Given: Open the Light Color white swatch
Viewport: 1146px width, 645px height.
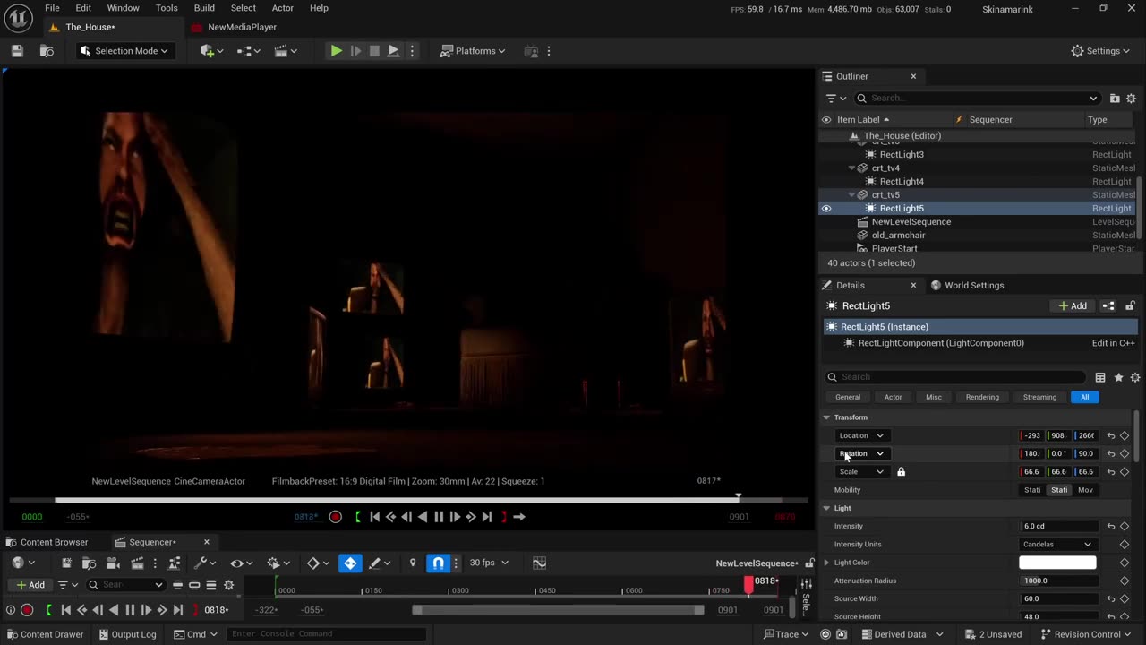Looking at the screenshot, I should 1057,563.
